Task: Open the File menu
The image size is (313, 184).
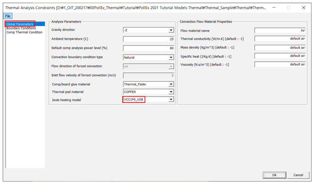Action: (8, 16)
